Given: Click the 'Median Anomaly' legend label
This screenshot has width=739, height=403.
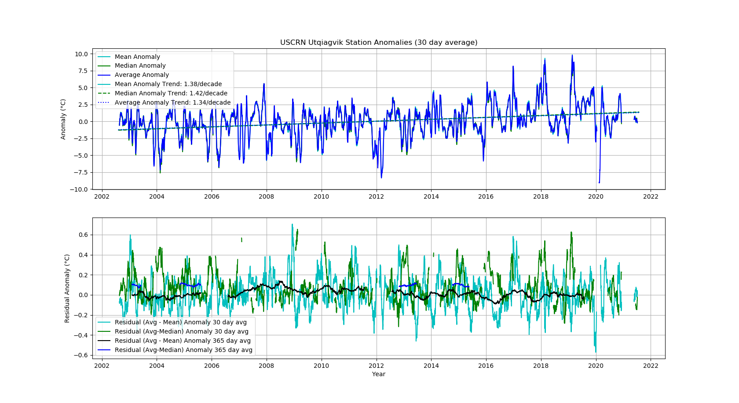Looking at the screenshot, I should click(140, 66).
